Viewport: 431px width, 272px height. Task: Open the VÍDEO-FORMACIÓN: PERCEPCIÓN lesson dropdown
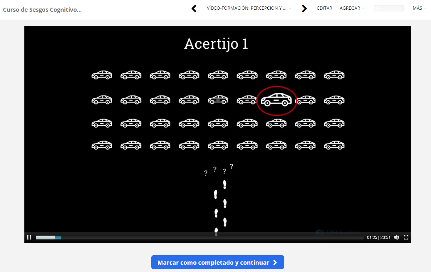point(249,8)
